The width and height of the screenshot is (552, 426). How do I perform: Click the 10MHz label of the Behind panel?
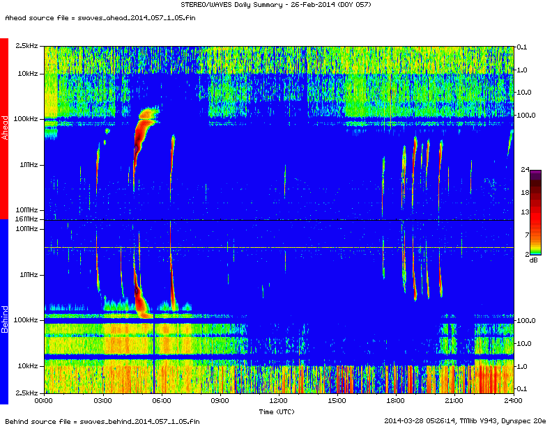[26, 229]
